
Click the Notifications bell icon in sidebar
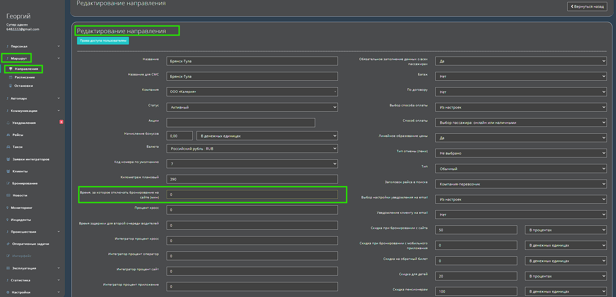tap(8, 123)
